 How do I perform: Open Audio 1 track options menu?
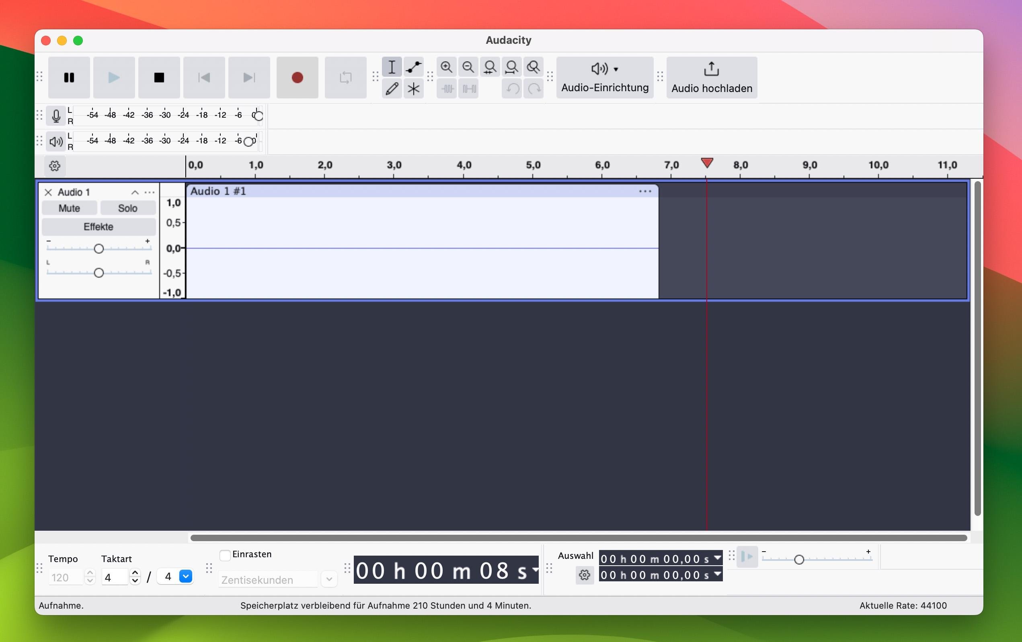click(x=150, y=192)
